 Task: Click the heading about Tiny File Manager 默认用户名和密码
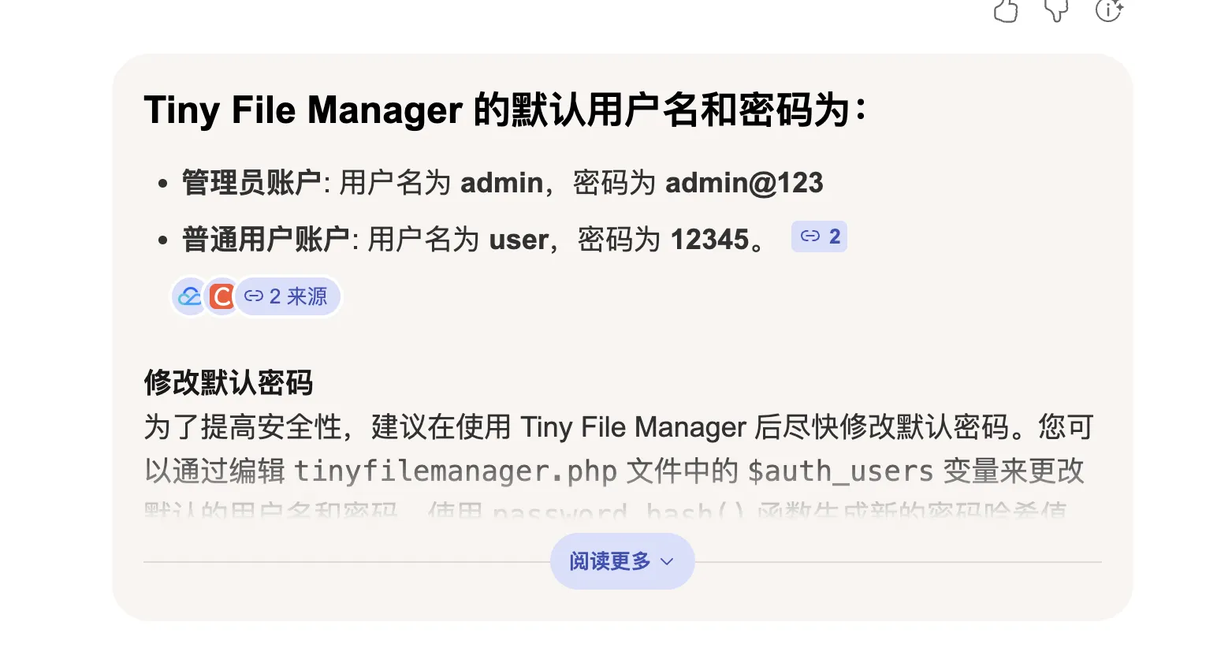504,110
